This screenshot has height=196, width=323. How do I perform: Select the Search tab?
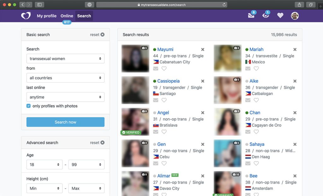point(84,16)
